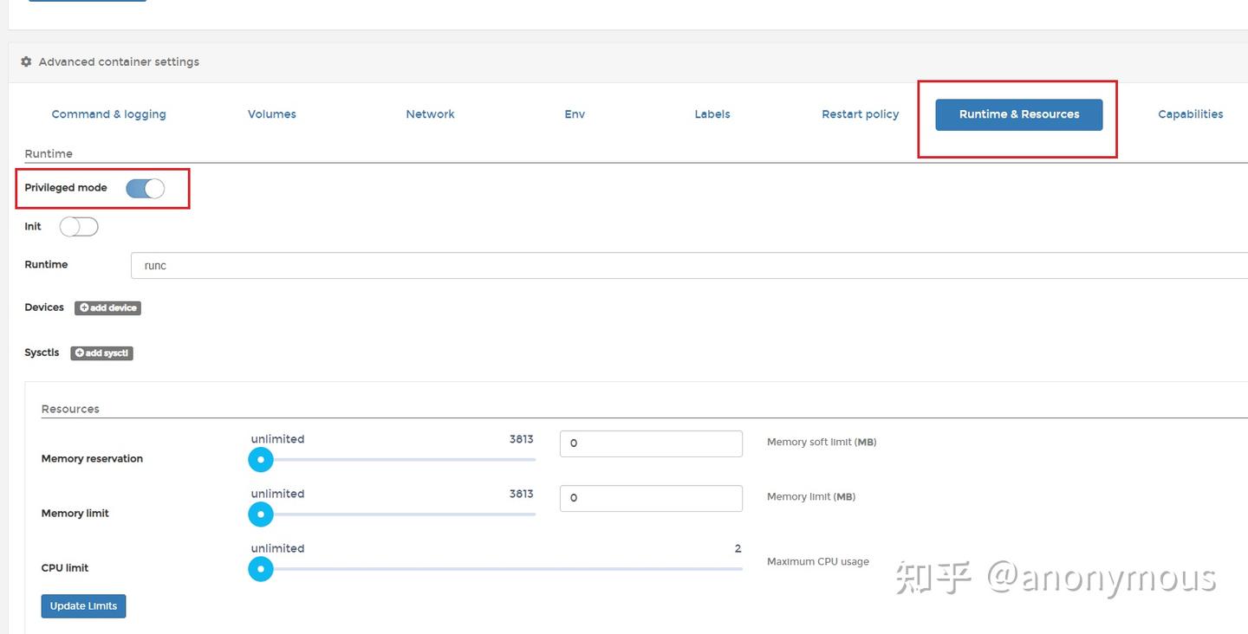The width and height of the screenshot is (1248, 634).
Task: Open the Labels tab
Action: pyautogui.click(x=712, y=114)
